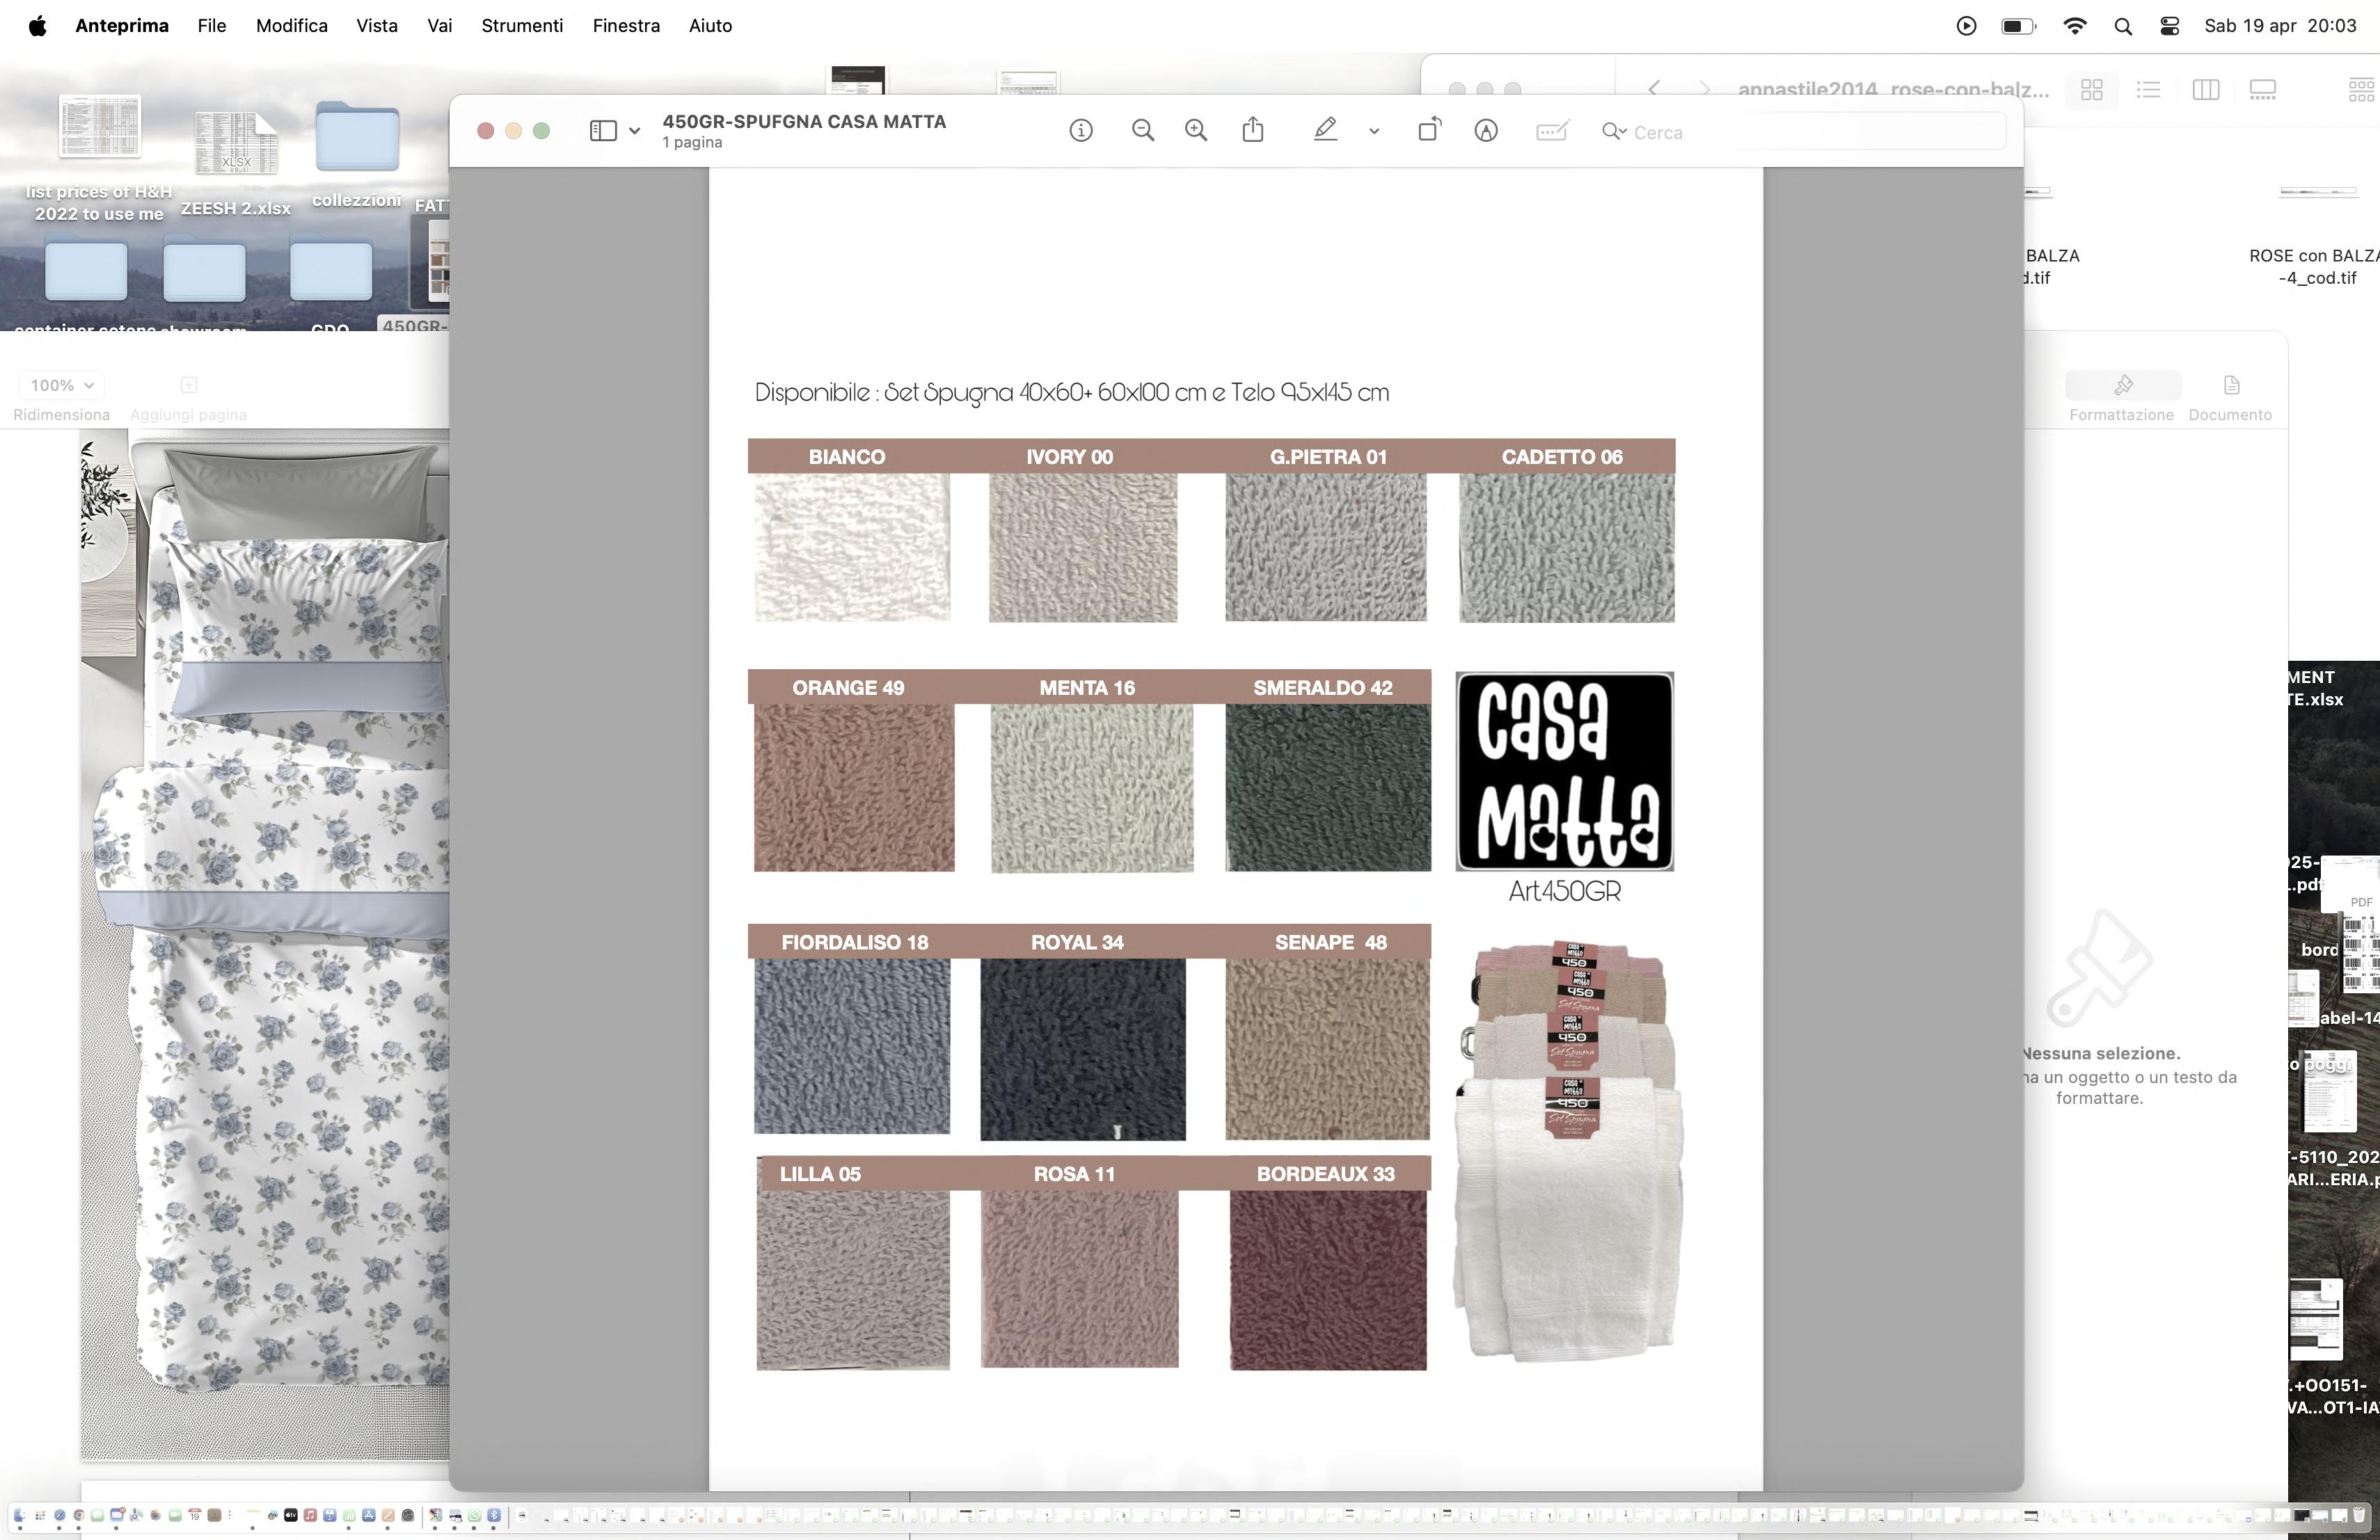
Task: Open the Inspector info button
Action: click(1080, 131)
